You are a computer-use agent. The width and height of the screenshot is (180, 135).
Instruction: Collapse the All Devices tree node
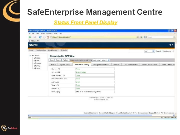[30, 56]
